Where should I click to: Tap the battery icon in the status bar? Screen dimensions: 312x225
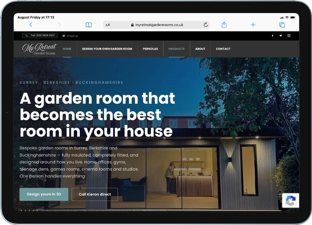293,17
